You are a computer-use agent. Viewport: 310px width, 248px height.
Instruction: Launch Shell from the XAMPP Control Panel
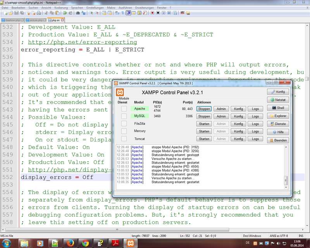point(278,108)
